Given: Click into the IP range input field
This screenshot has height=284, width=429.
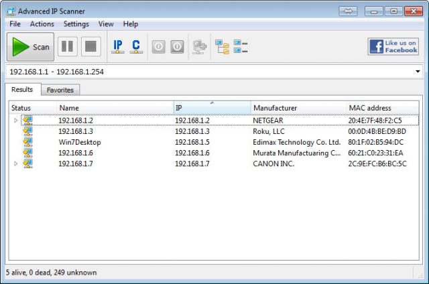Looking at the screenshot, I should (201, 72).
